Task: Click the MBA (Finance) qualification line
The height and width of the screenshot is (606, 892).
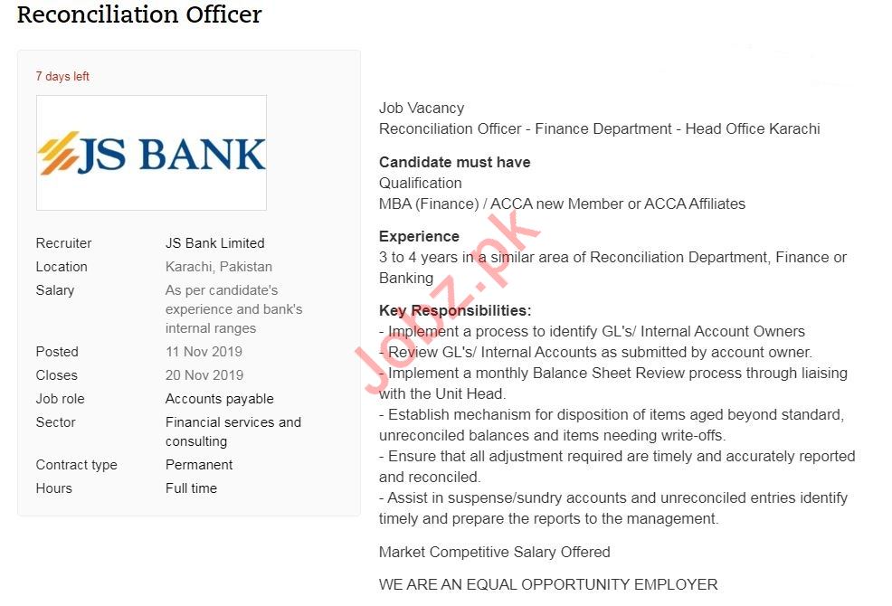Action: click(562, 204)
